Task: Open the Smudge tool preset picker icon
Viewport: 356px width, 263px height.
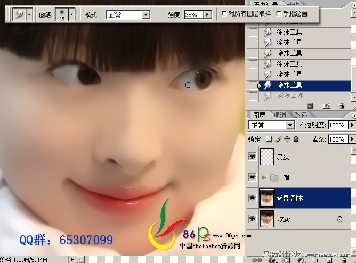Action: tap(19, 15)
